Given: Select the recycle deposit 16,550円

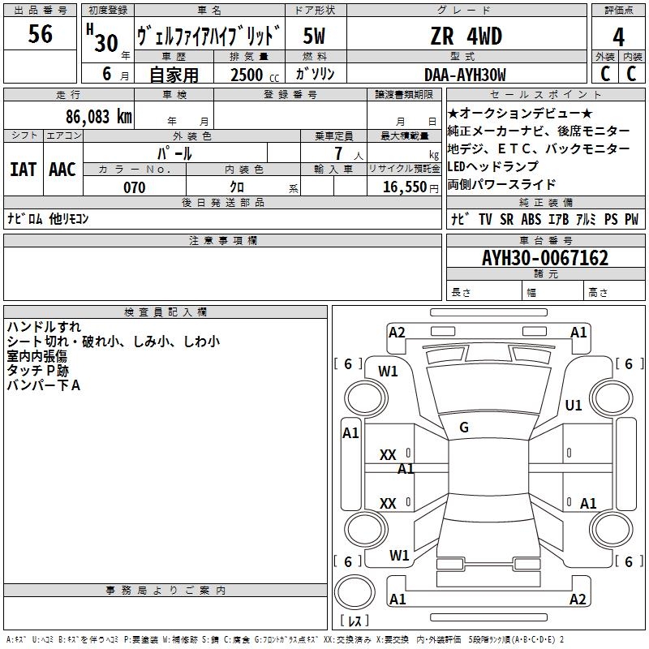Looking at the screenshot, I should click(410, 187).
